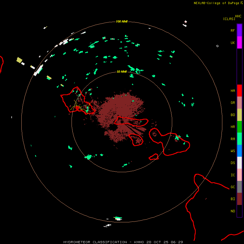
Task: Click the KHMO station identifier
Action: [x=139, y=242]
